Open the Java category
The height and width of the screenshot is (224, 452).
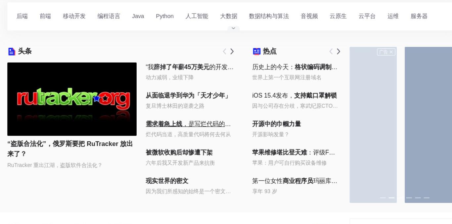138,16
